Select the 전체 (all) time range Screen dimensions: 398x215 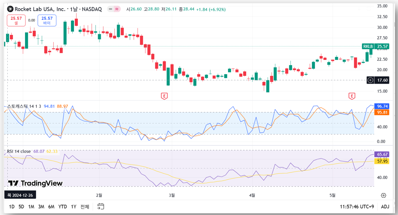pos(85,207)
